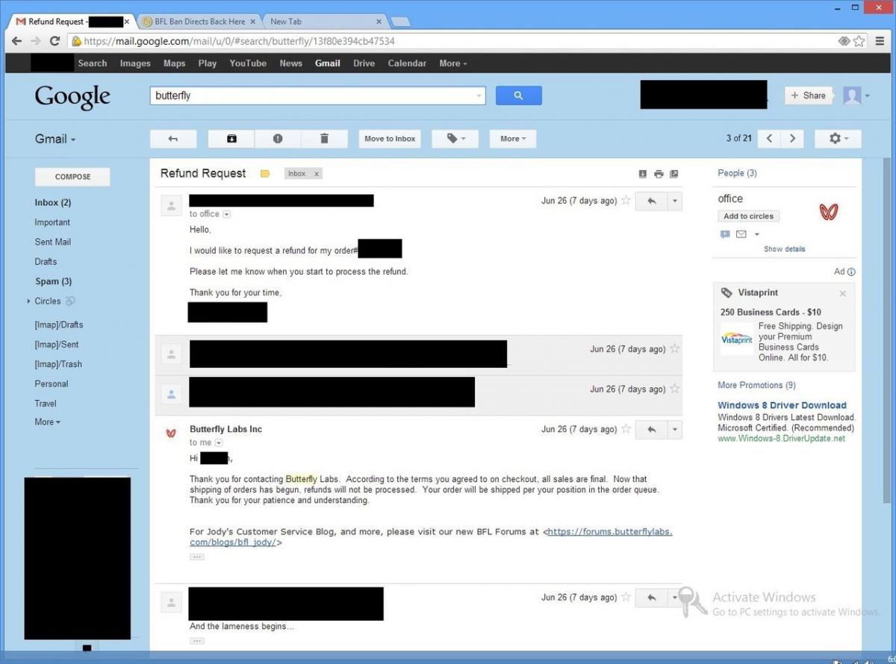Delete the conversation with the trash icon
The height and width of the screenshot is (664, 896).
[x=324, y=139]
